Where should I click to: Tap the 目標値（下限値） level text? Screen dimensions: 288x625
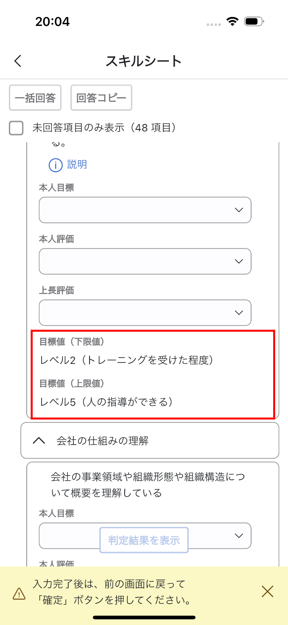(126, 360)
